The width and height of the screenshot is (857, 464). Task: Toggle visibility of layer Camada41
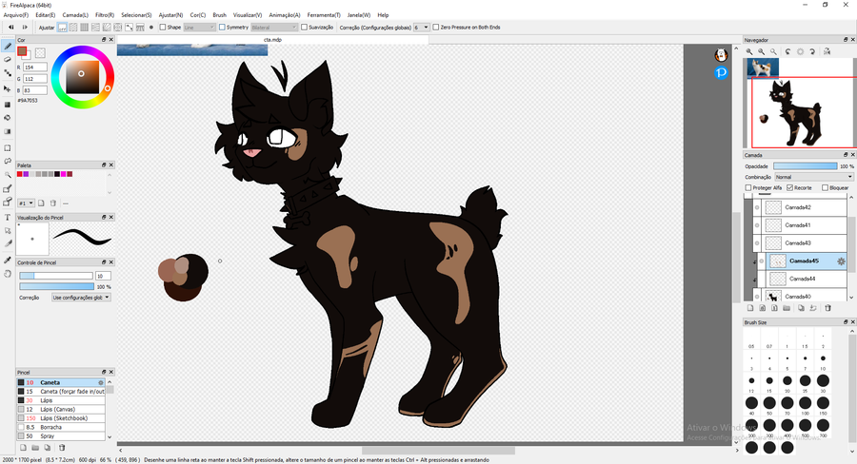[757, 225]
